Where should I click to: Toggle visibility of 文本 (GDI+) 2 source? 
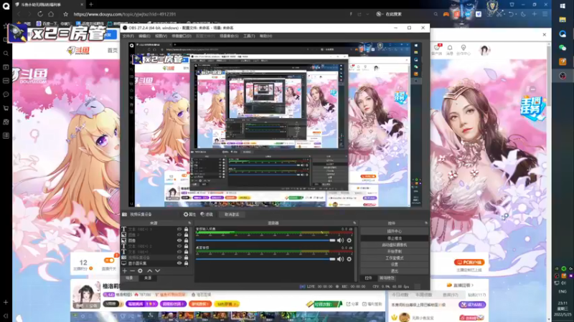click(x=179, y=246)
